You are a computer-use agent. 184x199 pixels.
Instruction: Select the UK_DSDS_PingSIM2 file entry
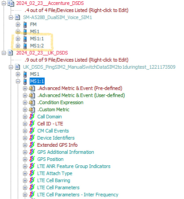click(x=99, y=67)
